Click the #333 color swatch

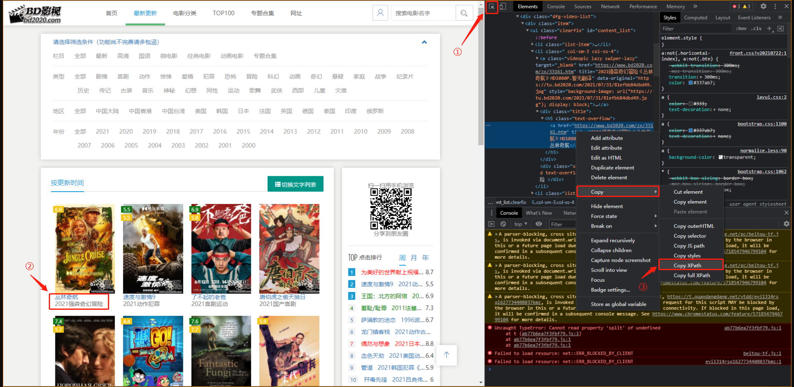pyautogui.click(x=690, y=104)
